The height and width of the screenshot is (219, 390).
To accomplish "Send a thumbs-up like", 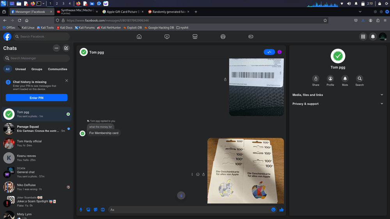I will point(281,210).
